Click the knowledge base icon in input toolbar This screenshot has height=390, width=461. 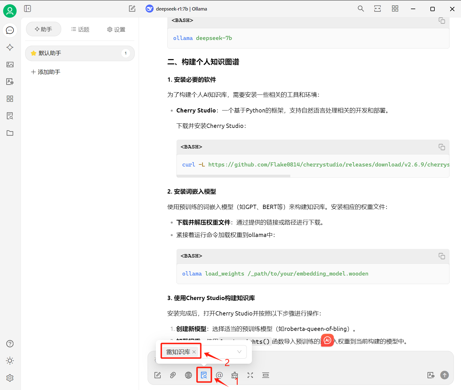pos(204,375)
